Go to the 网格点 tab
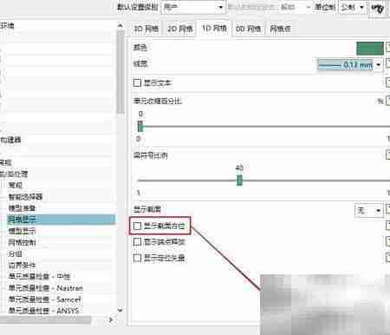 tap(280, 29)
